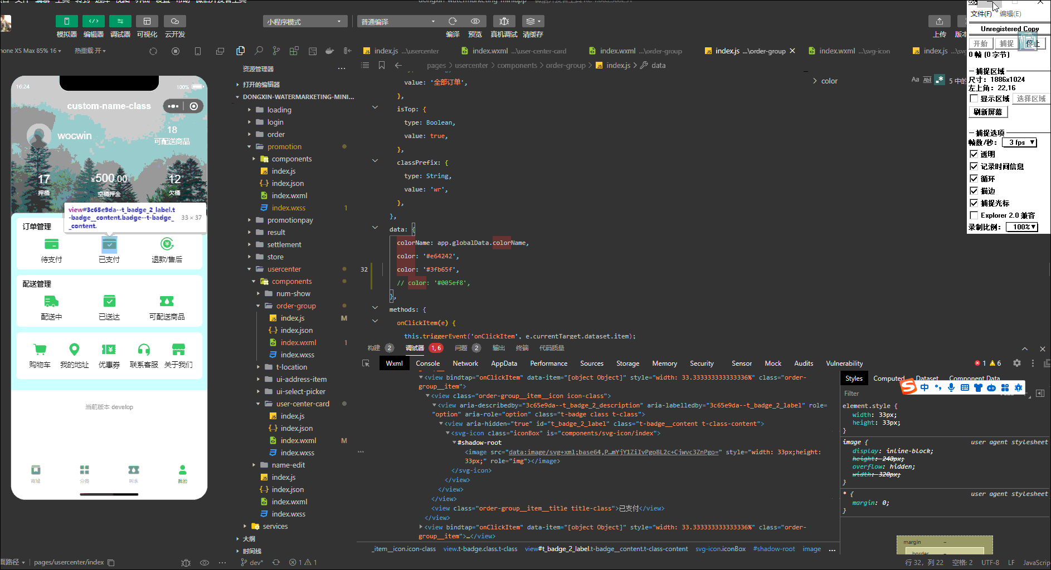Click the 模拟器 simulator toolbar icon
1051x570 pixels.
coord(66,21)
